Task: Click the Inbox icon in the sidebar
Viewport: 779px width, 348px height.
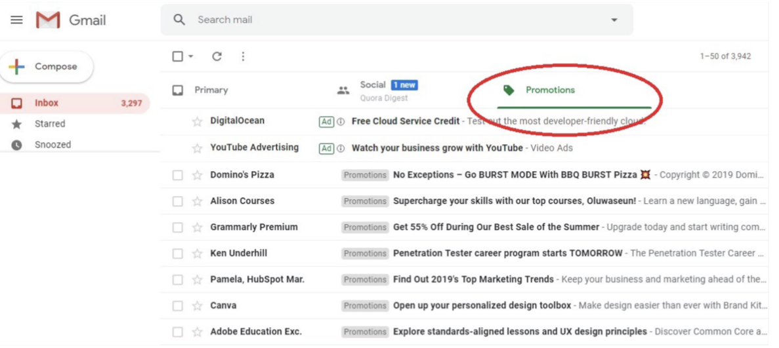Action: pyautogui.click(x=16, y=104)
